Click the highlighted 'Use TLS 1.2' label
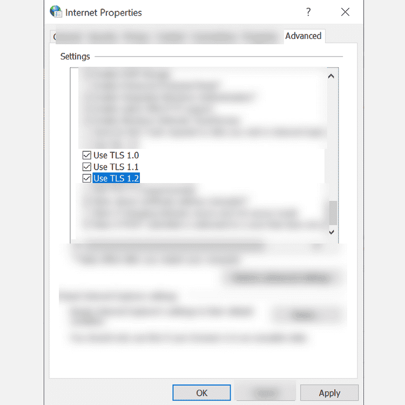Screen dimensions: 405x405 [x=116, y=178]
